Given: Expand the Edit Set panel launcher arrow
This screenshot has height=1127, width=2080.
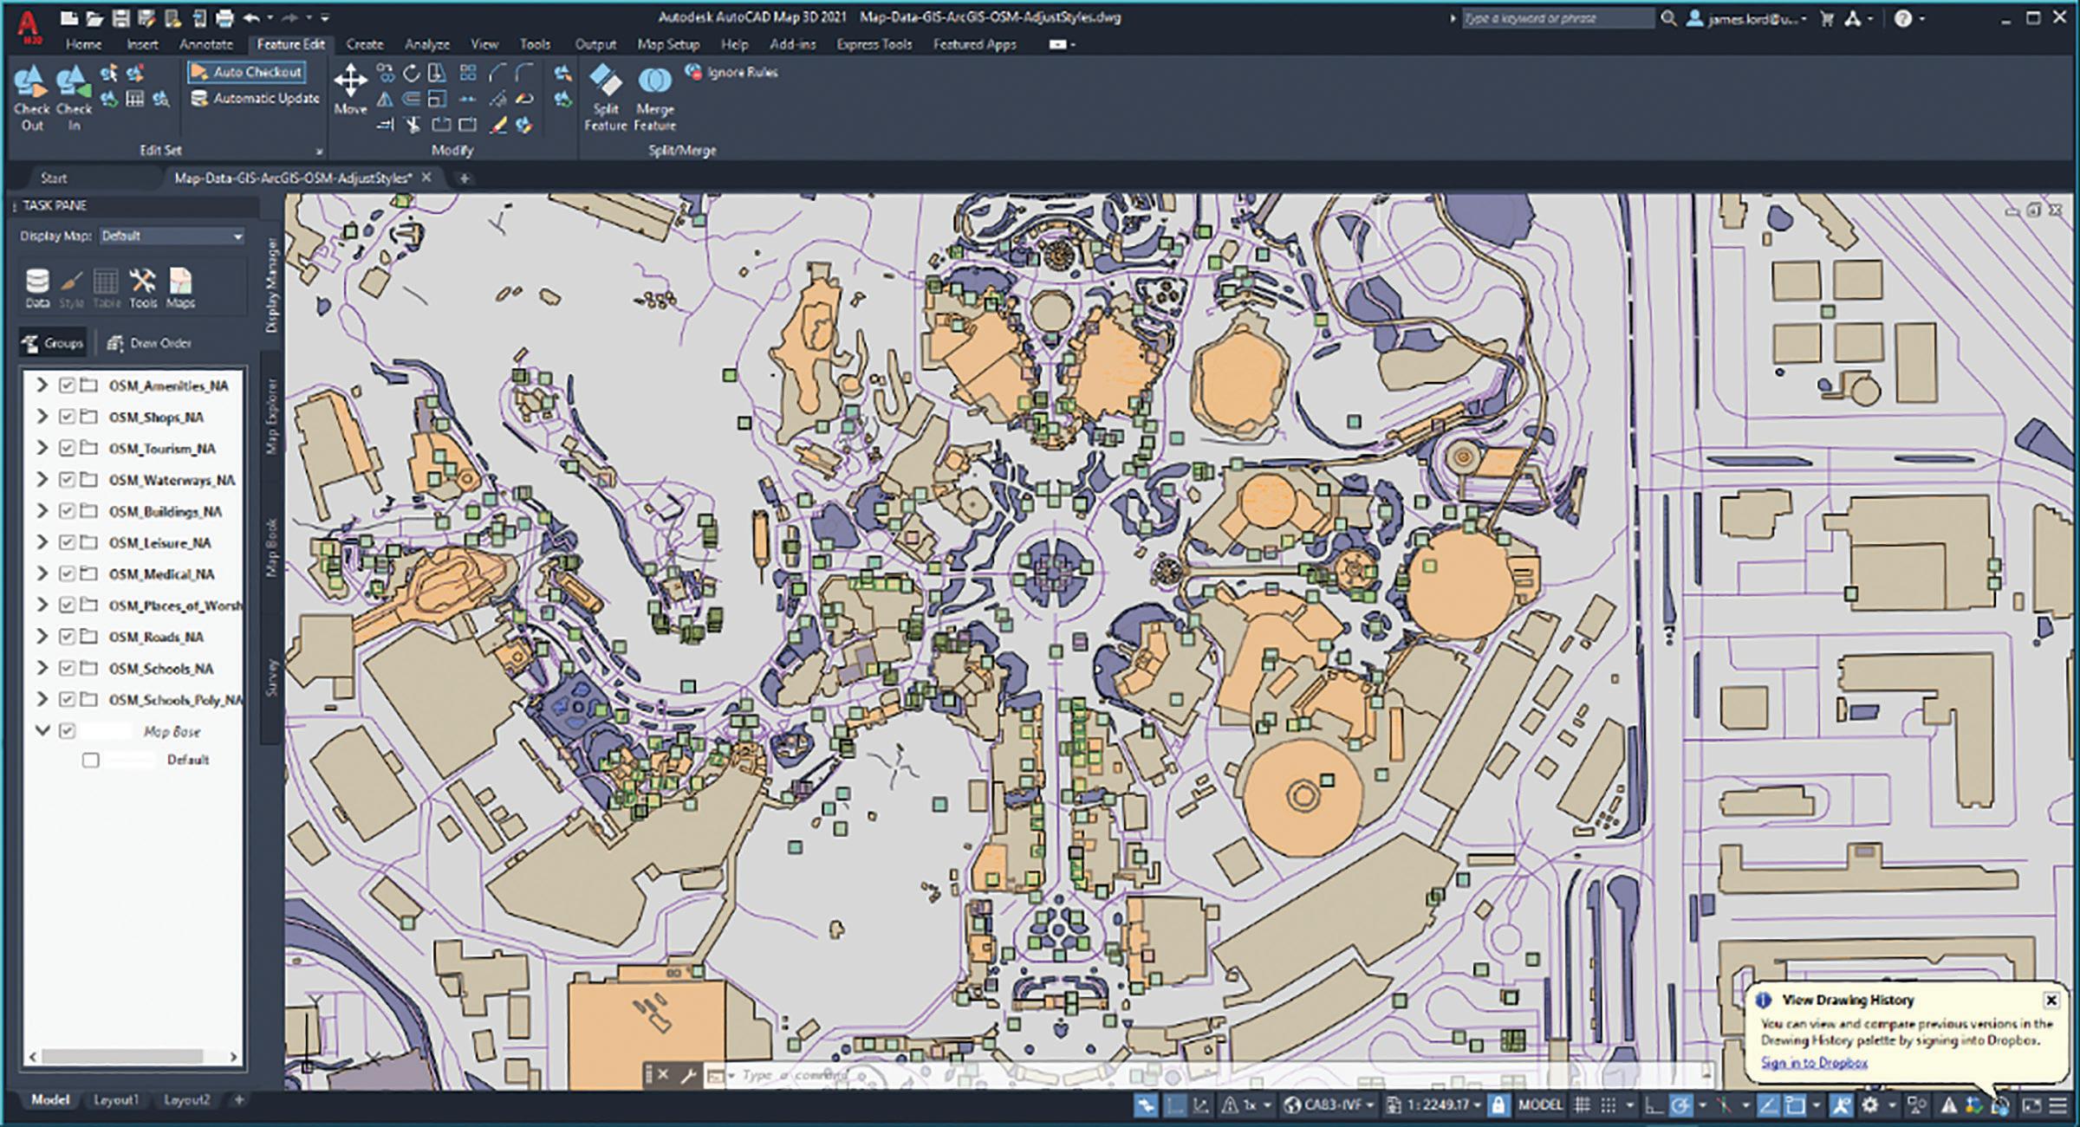Looking at the screenshot, I should click(x=319, y=152).
